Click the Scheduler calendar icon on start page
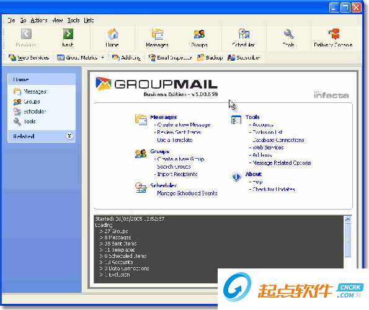Screen dimensions: 369x310 141,188
